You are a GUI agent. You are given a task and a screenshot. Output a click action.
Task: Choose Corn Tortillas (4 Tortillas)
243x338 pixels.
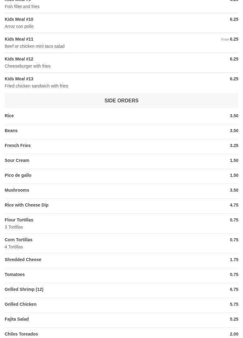coord(19,240)
